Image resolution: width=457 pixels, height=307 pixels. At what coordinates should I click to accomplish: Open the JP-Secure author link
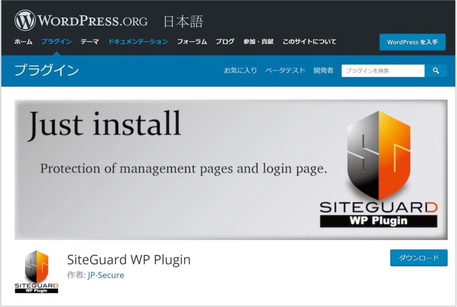106,275
